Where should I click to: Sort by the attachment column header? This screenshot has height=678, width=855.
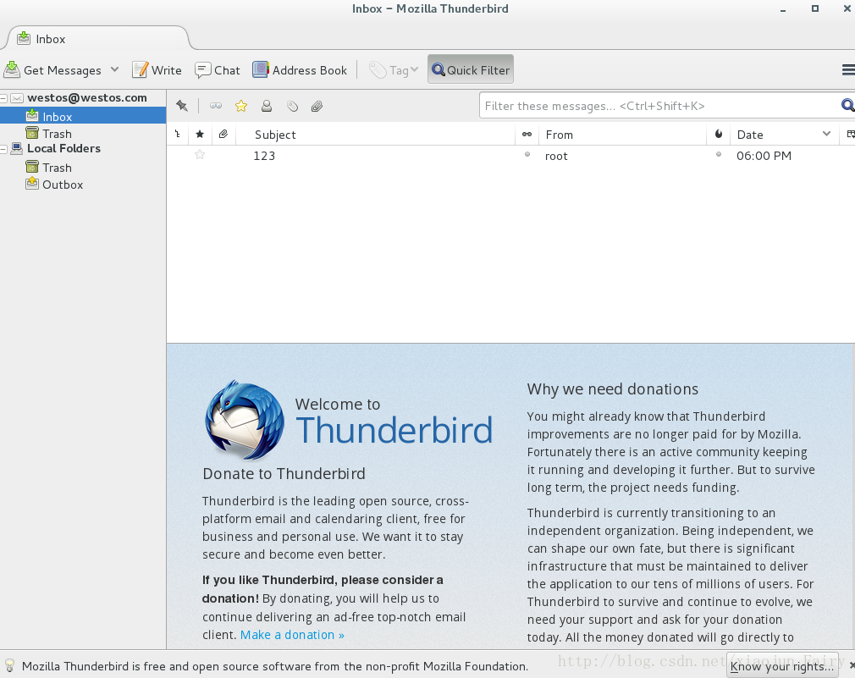pyautogui.click(x=223, y=134)
